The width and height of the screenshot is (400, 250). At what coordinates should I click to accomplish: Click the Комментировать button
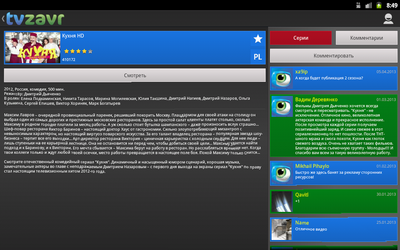[x=333, y=56]
